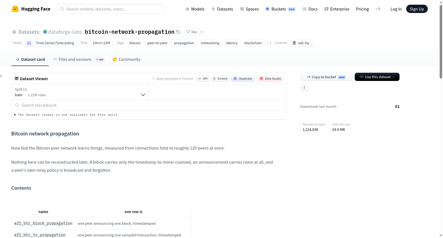Click the Time Series Forecasting task icon
443x238 pixels.
(29, 43)
